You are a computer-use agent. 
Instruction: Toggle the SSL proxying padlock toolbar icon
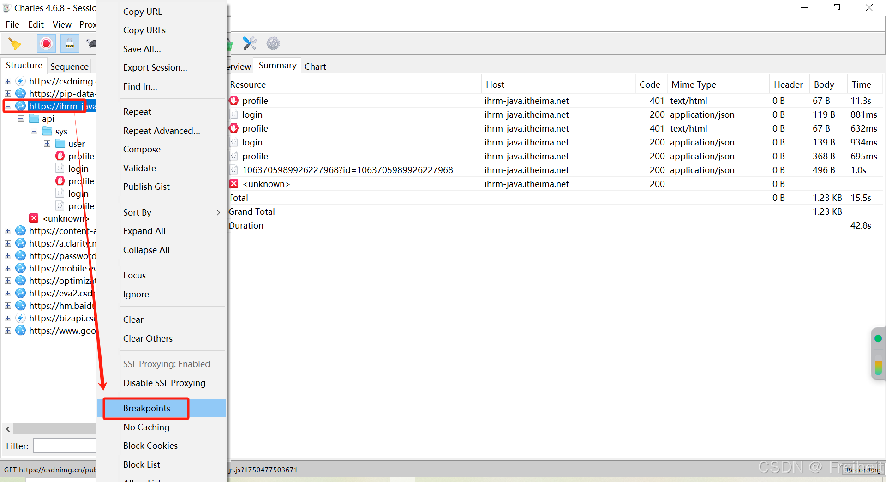point(70,44)
